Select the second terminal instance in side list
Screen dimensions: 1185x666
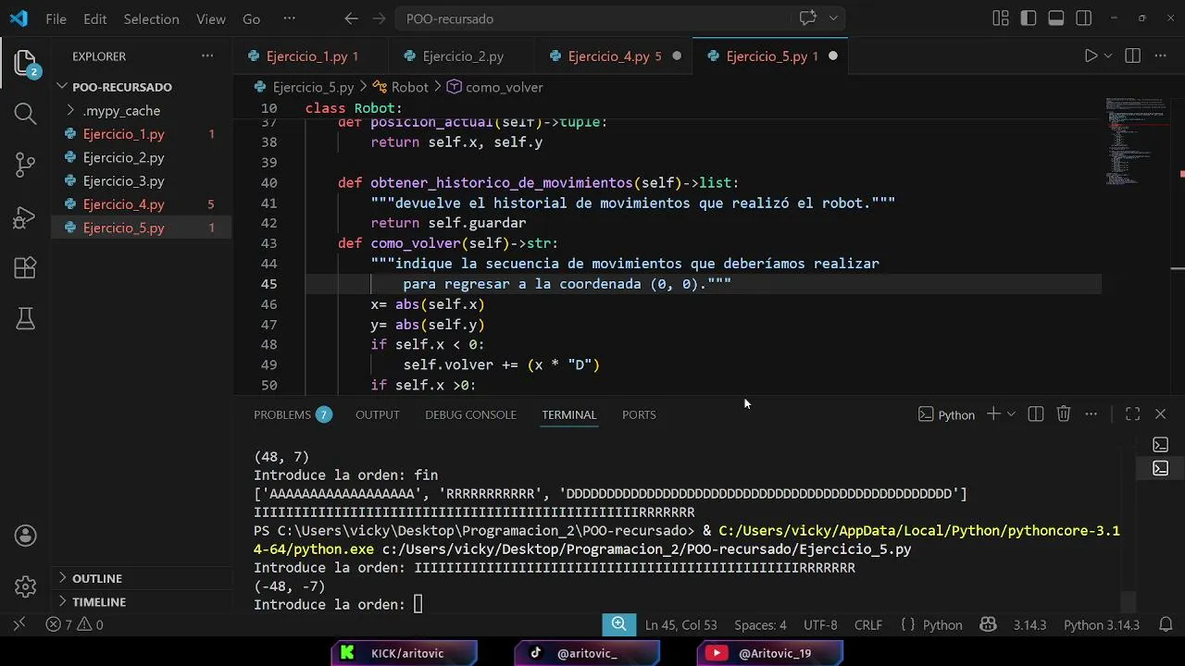click(1160, 469)
